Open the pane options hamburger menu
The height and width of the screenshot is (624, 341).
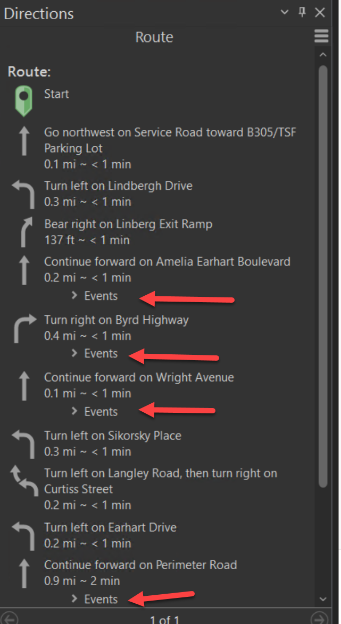tap(321, 36)
